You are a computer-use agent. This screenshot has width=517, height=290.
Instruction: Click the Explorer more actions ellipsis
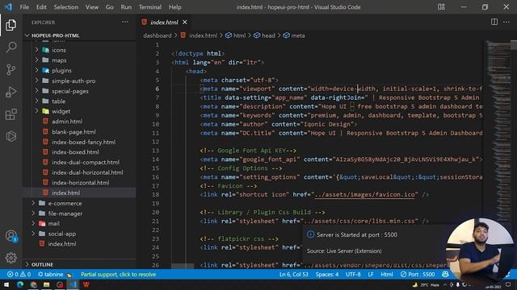click(125, 22)
